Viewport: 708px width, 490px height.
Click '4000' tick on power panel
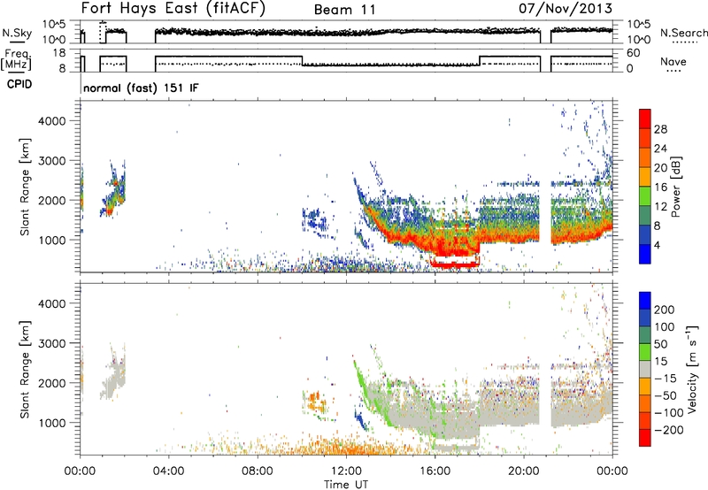point(51,121)
